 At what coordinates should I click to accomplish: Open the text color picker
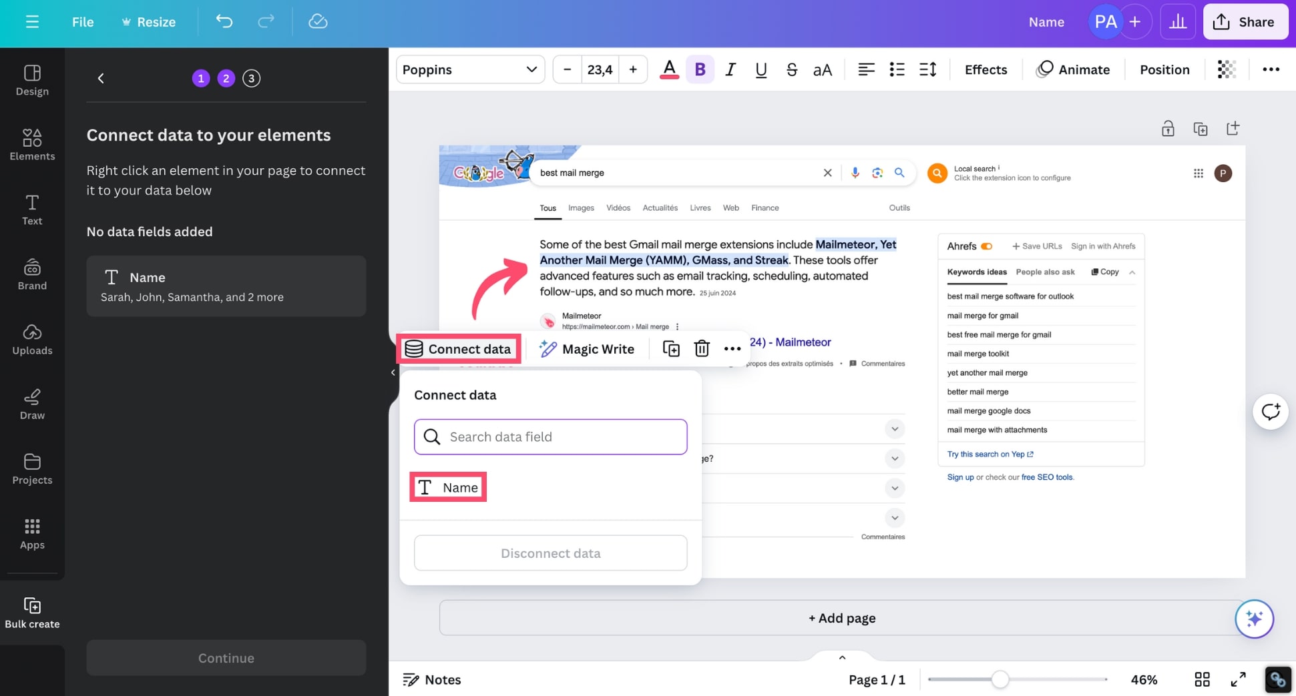pos(669,69)
